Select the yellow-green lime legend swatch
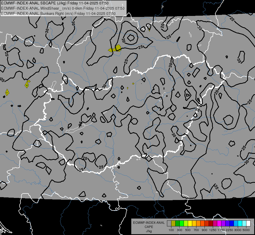 (x=186, y=224)
